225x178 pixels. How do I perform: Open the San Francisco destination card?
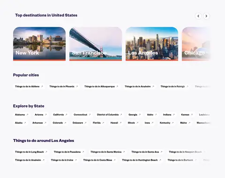[96, 44]
